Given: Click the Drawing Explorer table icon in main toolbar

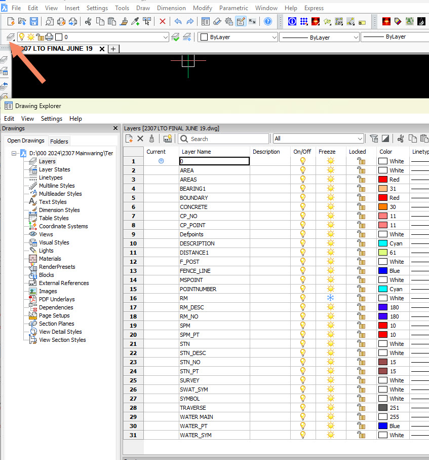Looking at the screenshot, I should coord(206,21).
